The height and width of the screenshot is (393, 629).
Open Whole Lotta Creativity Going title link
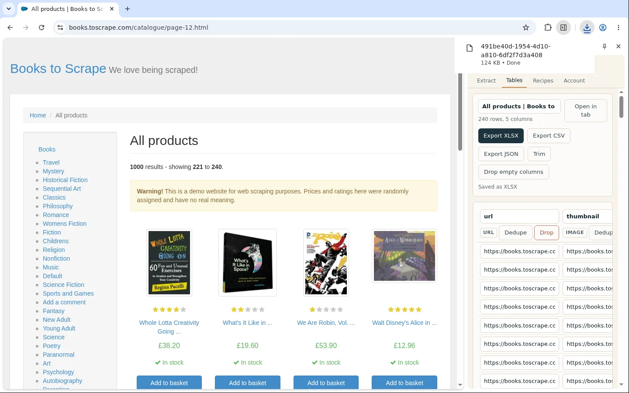[x=169, y=327]
